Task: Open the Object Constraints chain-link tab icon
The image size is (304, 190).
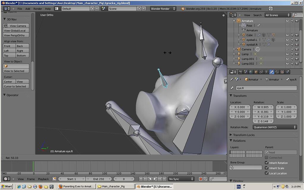Action: point(261,72)
